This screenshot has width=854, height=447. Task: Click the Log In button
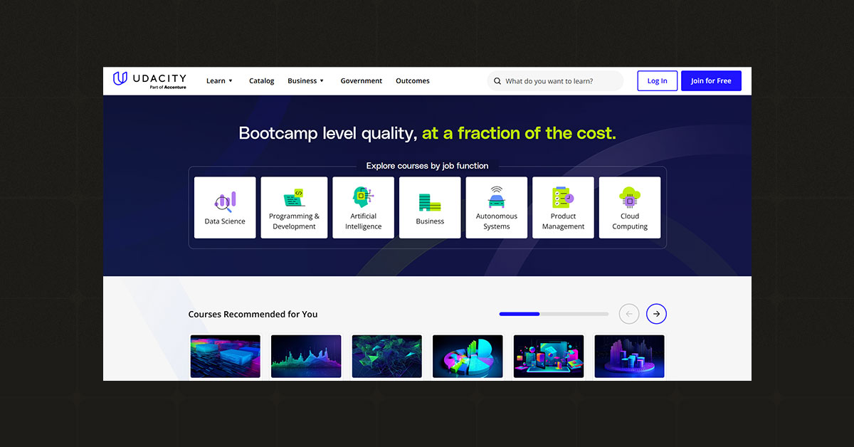657,81
